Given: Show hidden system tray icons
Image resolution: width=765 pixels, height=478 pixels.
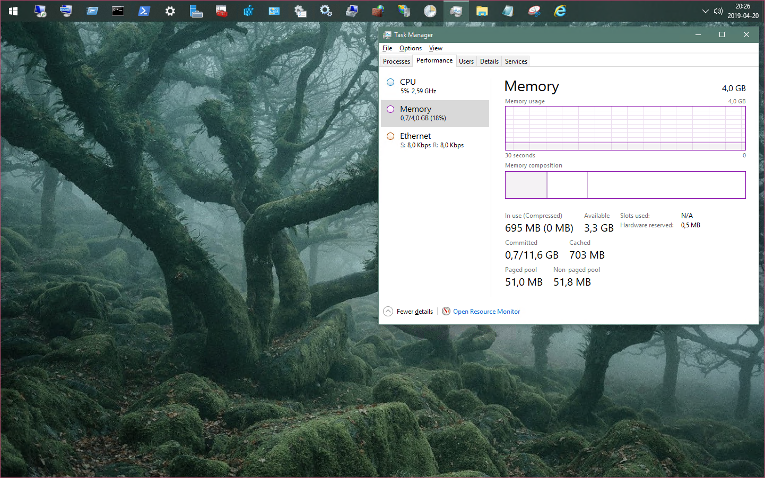Looking at the screenshot, I should [705, 11].
